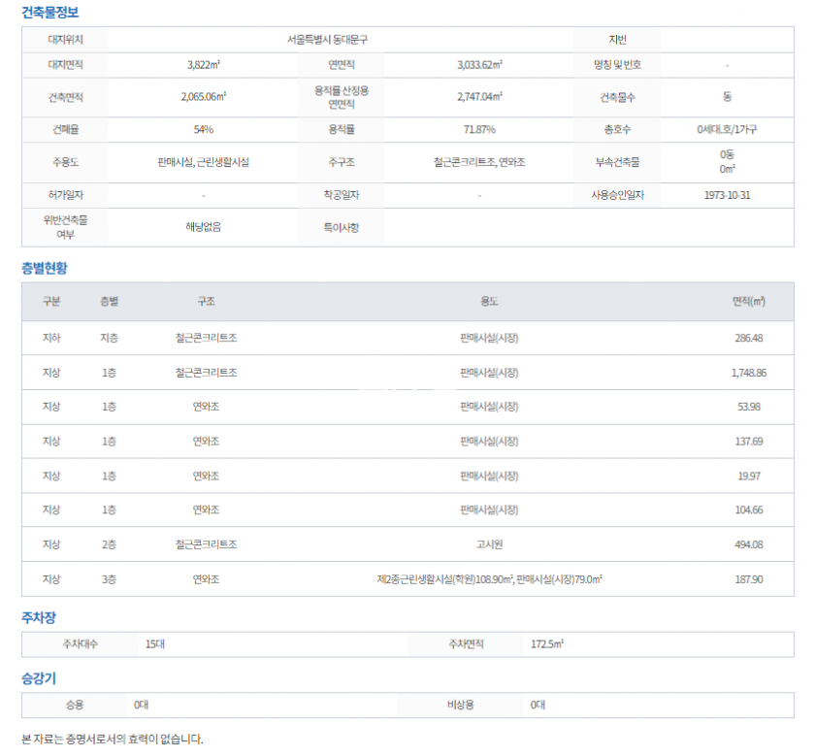Click the 용적률 value 71.87%

(479, 129)
